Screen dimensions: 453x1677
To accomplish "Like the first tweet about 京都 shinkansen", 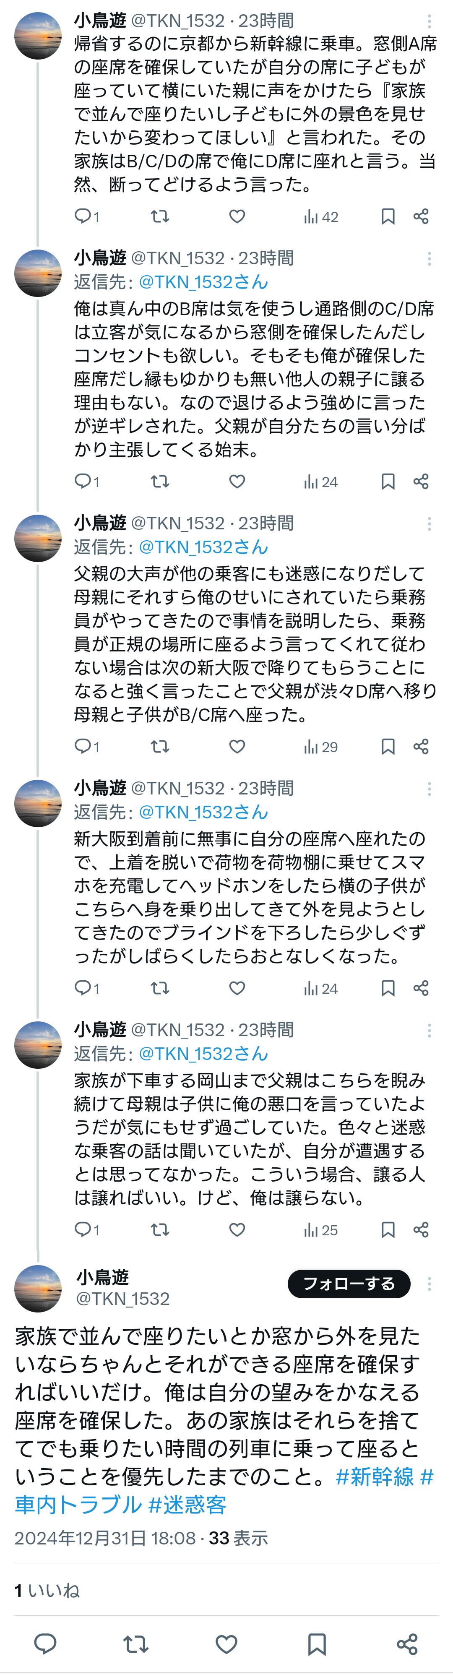I will point(237,217).
